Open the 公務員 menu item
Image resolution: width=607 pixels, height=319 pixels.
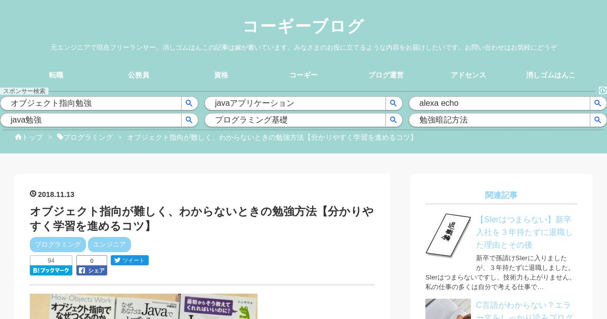(139, 75)
